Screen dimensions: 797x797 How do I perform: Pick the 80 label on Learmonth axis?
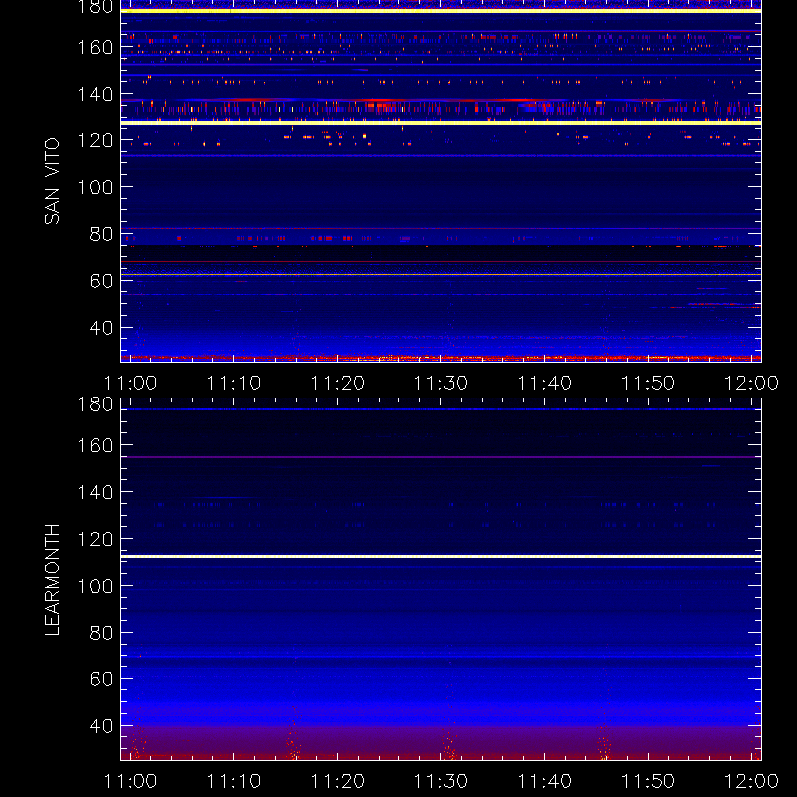[101, 633]
